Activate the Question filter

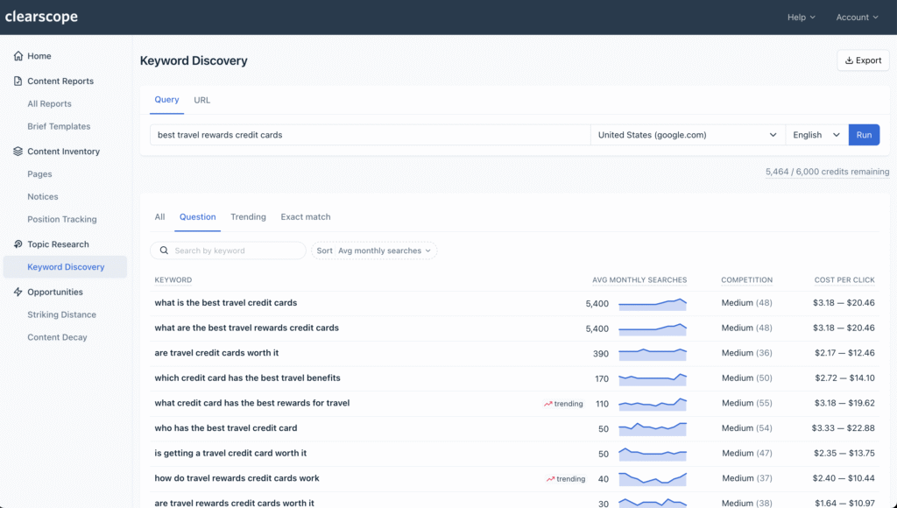[x=197, y=216]
